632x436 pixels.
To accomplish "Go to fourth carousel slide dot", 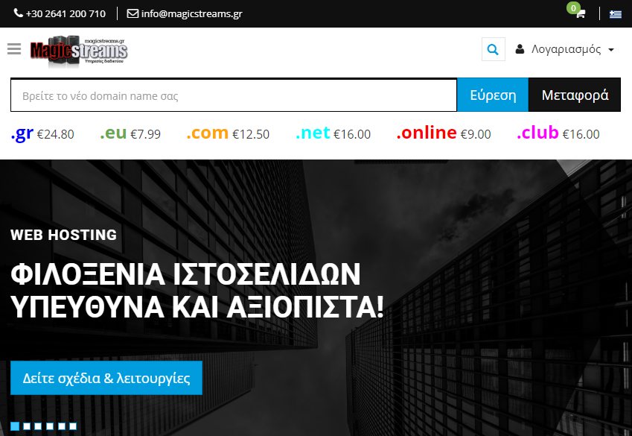I will pyautogui.click(x=50, y=426).
